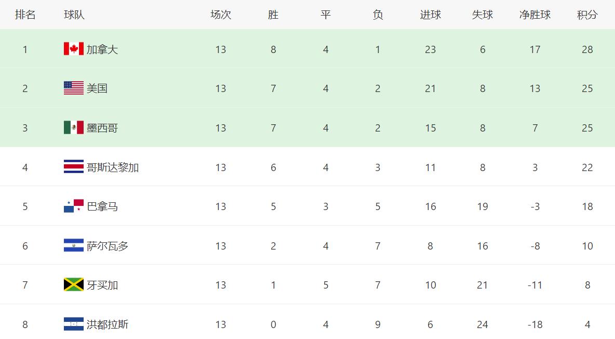Click the United States flag icon
Image resolution: width=615 pixels, height=339 pixels.
[x=74, y=88]
